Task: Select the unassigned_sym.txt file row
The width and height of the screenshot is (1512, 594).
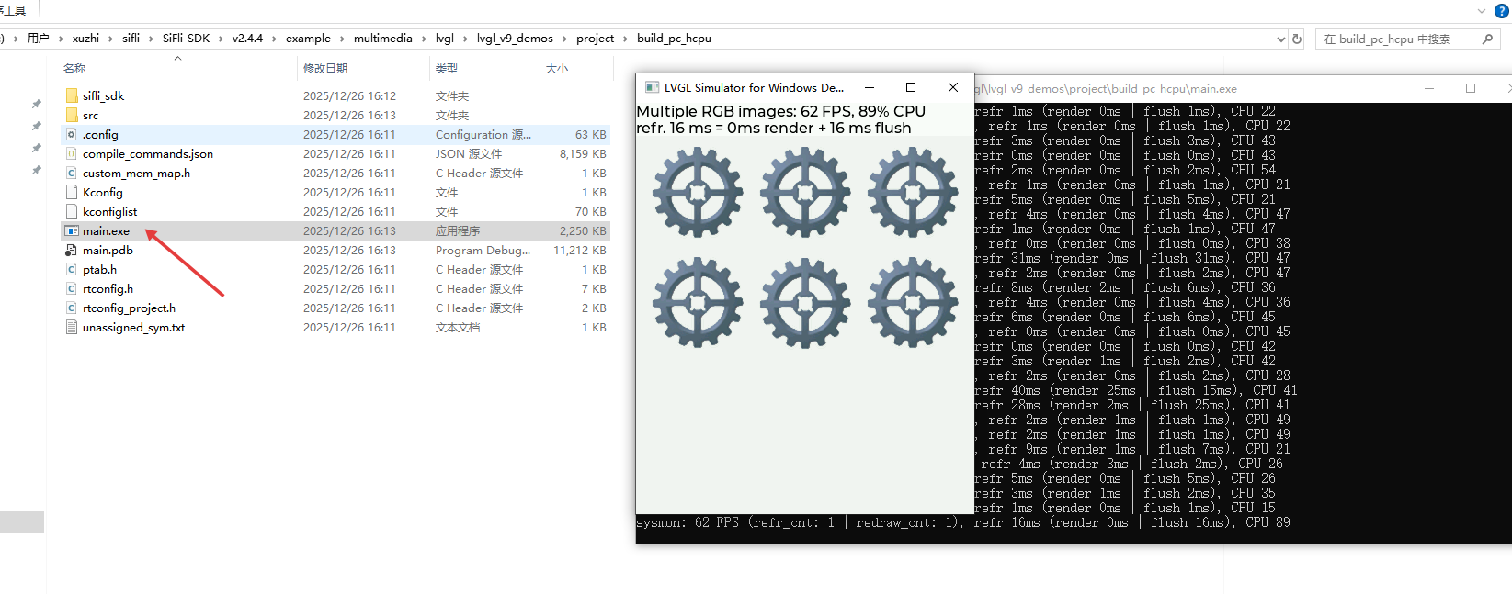Action: coord(133,328)
